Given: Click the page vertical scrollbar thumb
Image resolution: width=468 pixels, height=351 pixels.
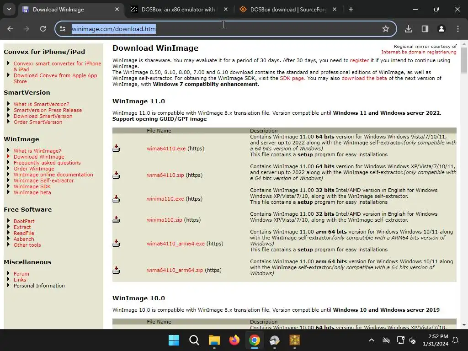Looking at the screenshot, I should 464,60.
